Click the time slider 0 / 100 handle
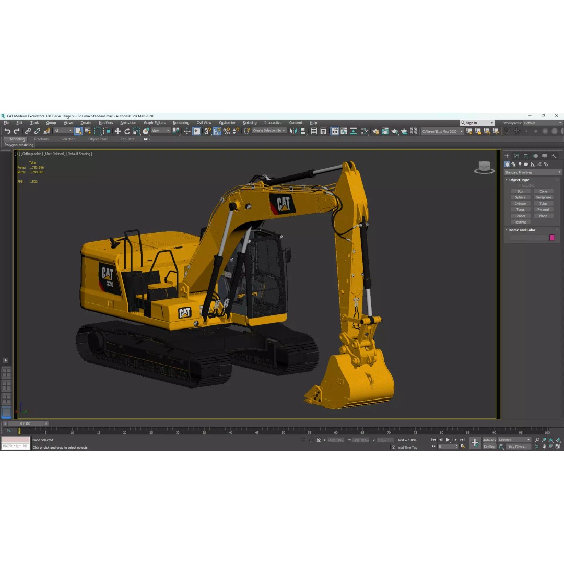The image size is (564, 564). [x=26, y=424]
